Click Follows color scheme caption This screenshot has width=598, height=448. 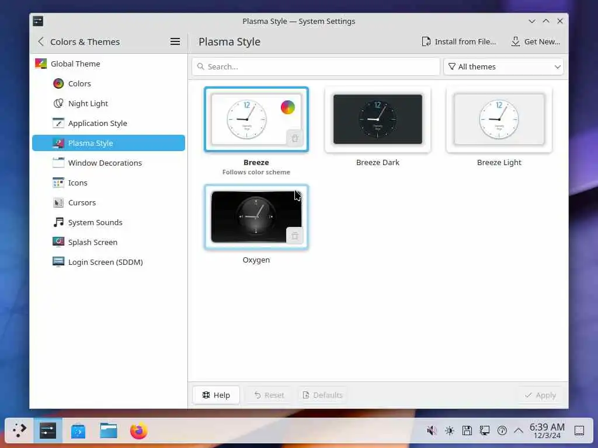(x=256, y=172)
